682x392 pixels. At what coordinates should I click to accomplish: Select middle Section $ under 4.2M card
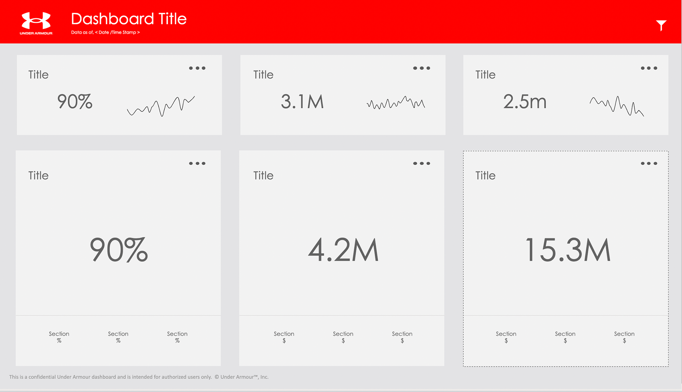pyautogui.click(x=343, y=337)
